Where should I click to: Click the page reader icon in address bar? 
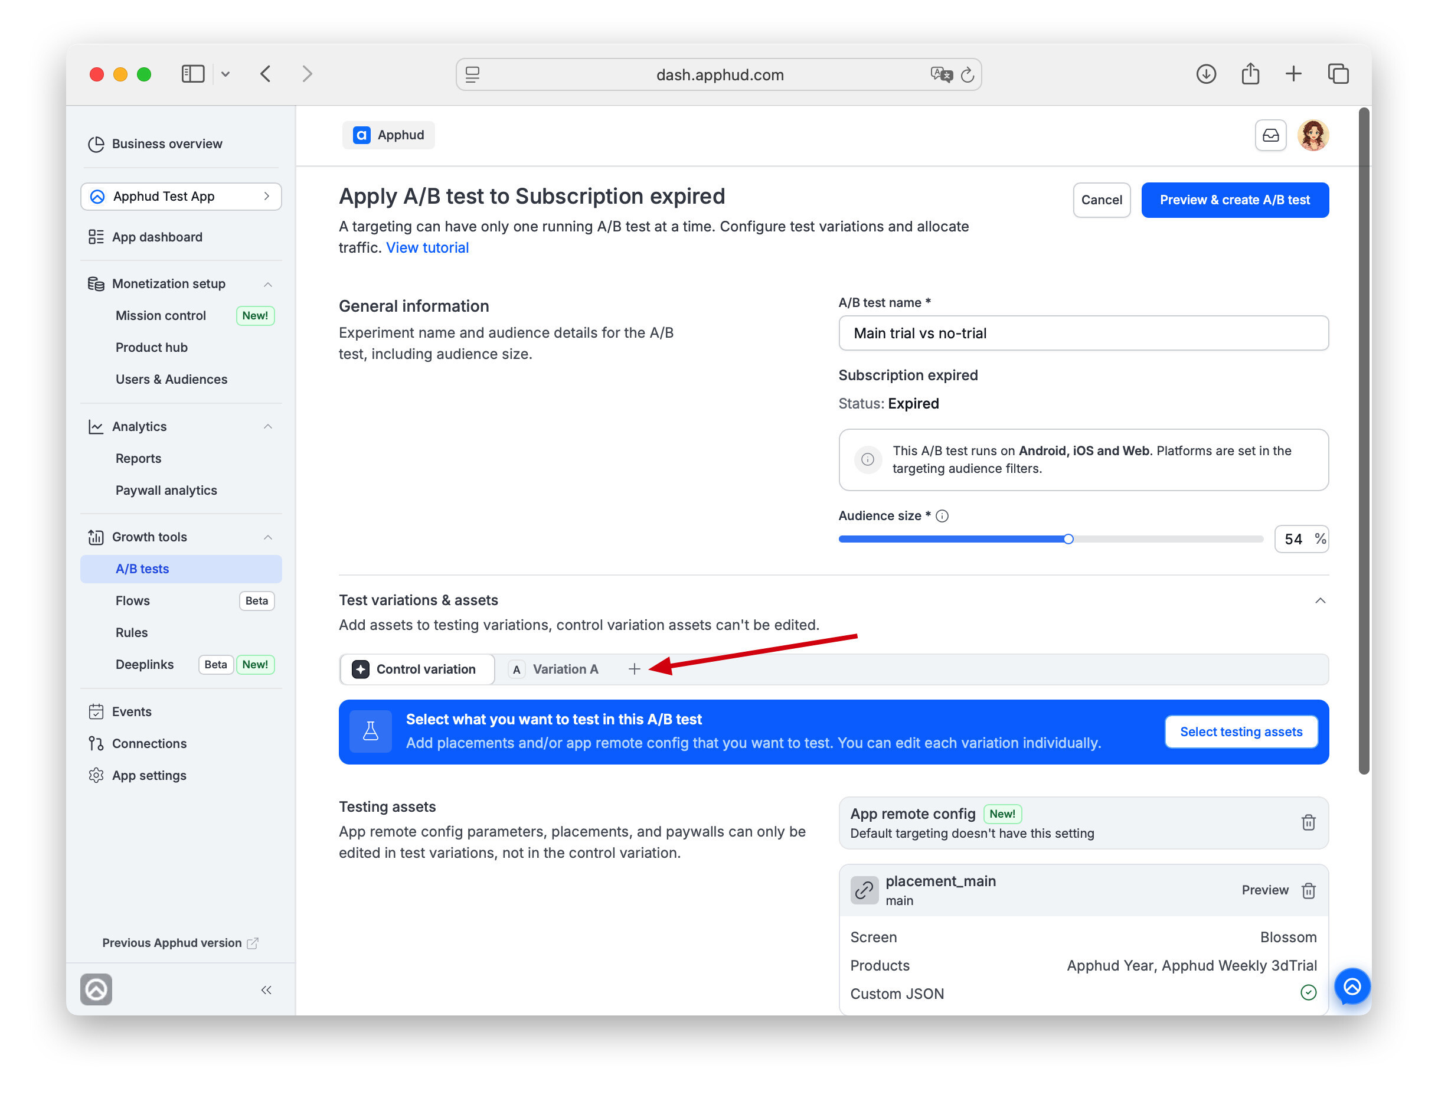pos(472,74)
